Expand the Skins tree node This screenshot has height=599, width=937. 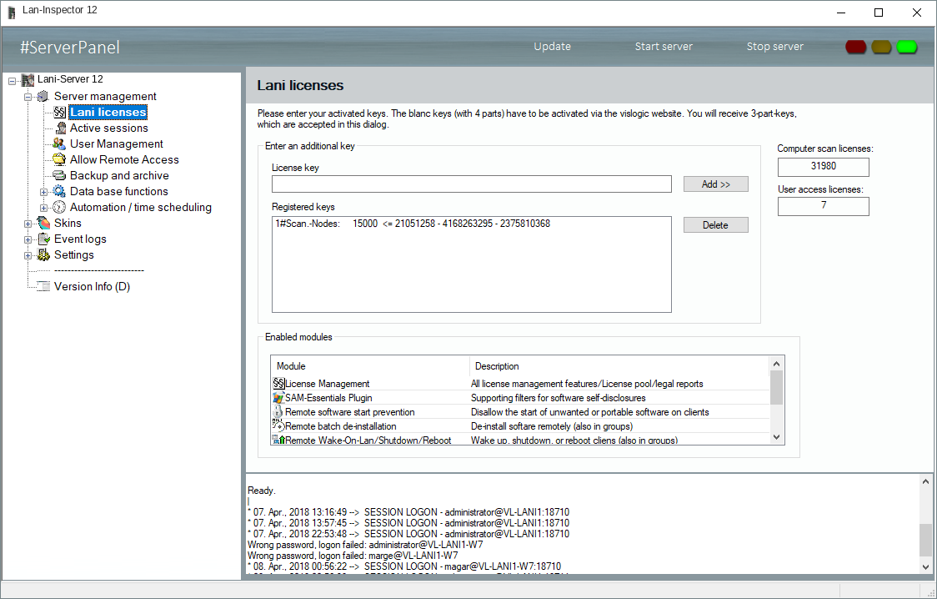[x=28, y=224]
